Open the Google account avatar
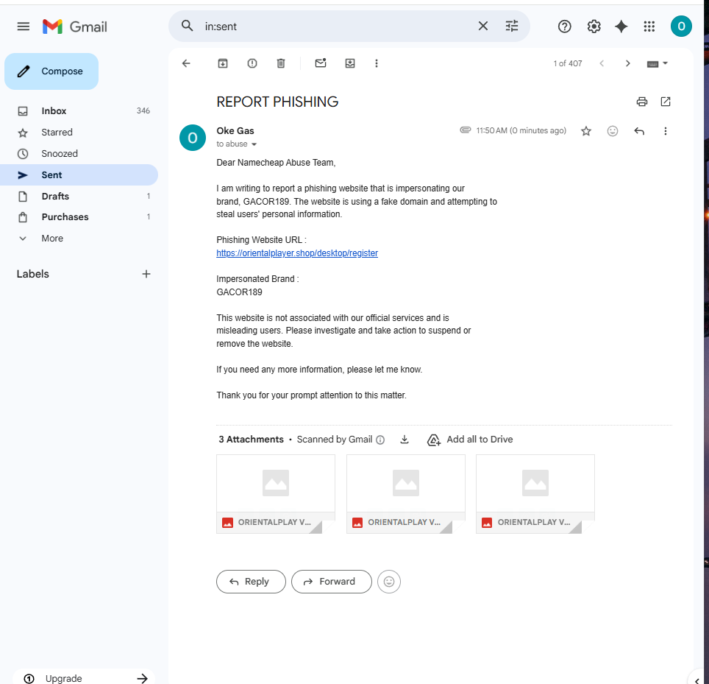 [681, 27]
